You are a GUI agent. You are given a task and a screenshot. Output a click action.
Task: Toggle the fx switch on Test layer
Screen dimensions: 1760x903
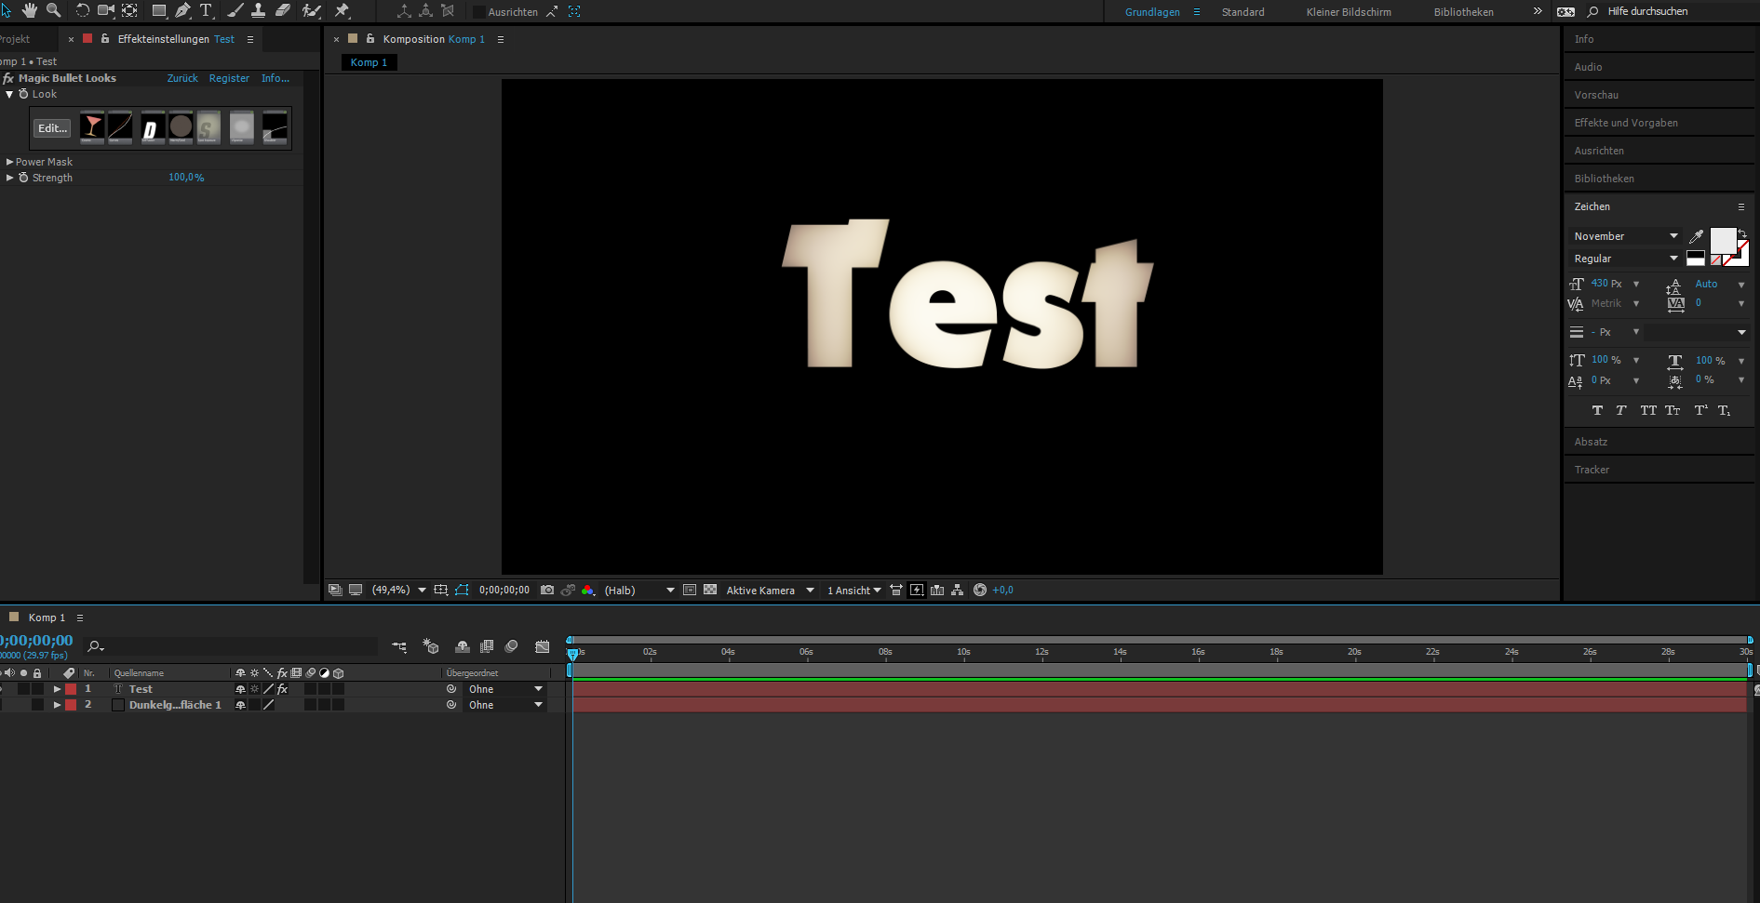pos(283,689)
